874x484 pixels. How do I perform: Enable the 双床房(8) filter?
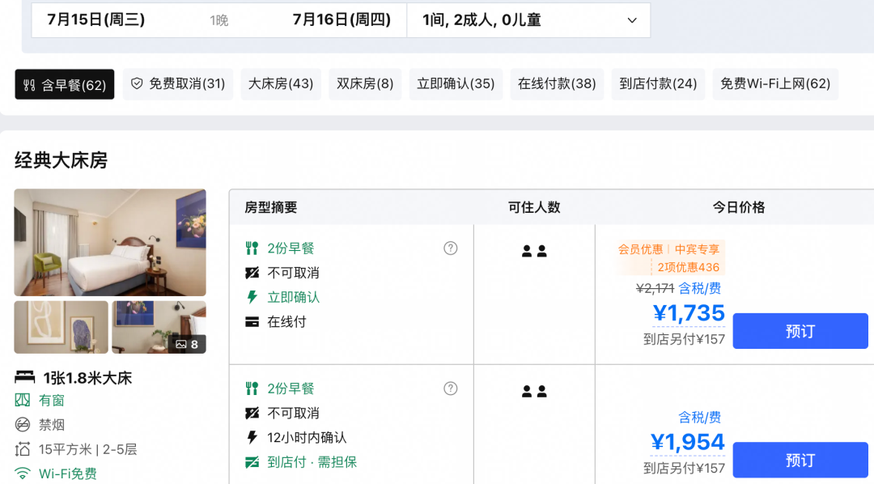coord(365,84)
